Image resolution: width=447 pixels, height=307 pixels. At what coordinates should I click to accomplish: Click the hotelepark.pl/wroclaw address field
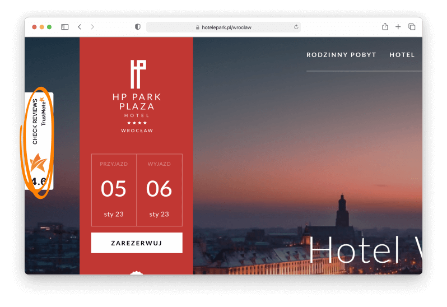223,27
